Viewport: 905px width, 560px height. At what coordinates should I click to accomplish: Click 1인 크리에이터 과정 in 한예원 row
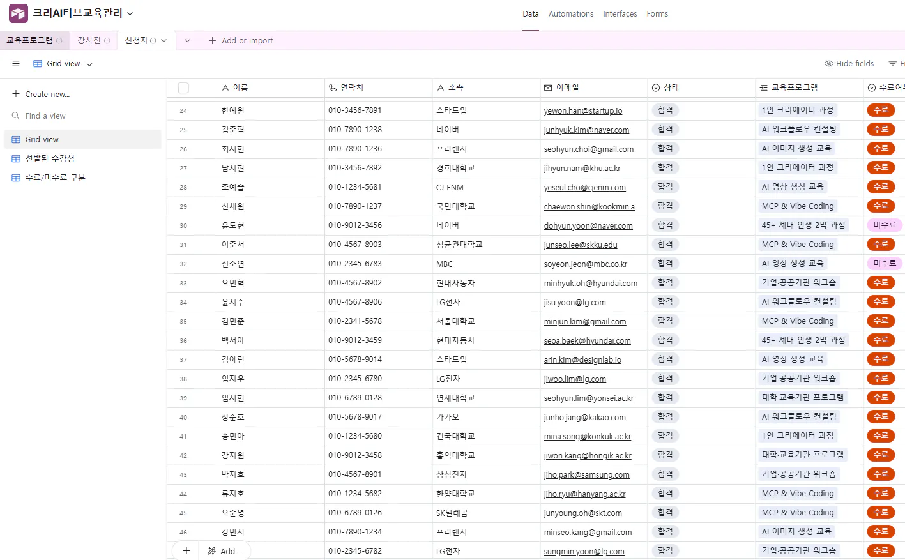[x=798, y=110]
